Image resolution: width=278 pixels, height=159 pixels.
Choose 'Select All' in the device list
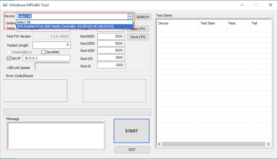(x=74, y=22)
